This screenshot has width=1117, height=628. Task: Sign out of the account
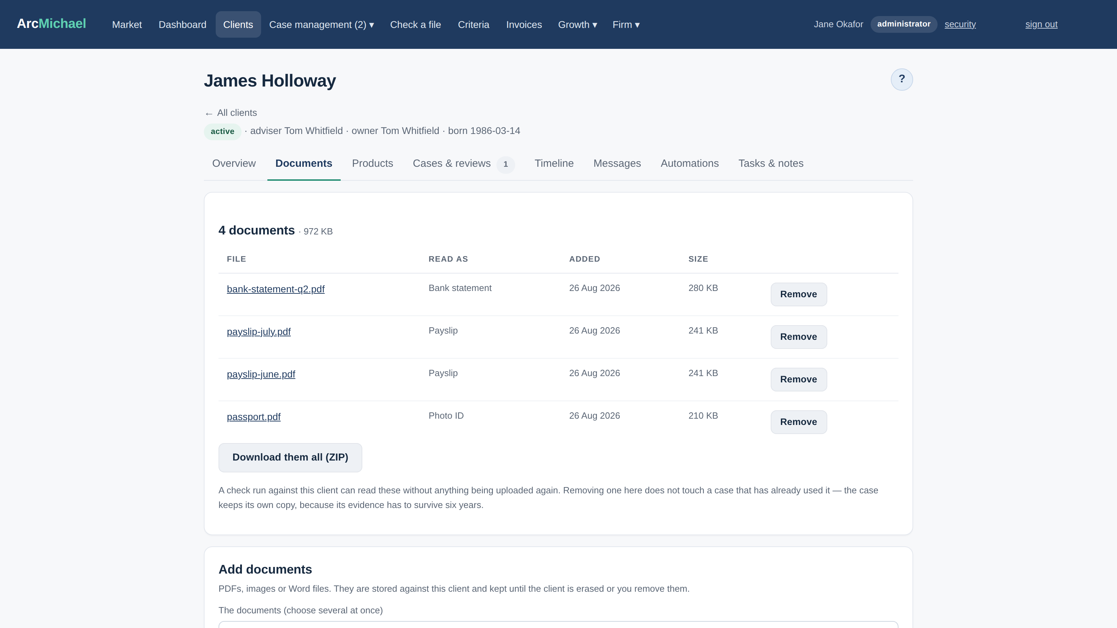(x=1041, y=24)
